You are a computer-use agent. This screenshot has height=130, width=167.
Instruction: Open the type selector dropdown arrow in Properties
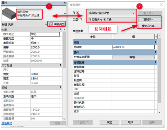pyautogui.click(x=65, y=14)
